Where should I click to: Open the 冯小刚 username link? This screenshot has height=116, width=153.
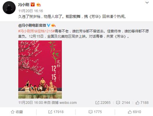[x=24, y=5]
